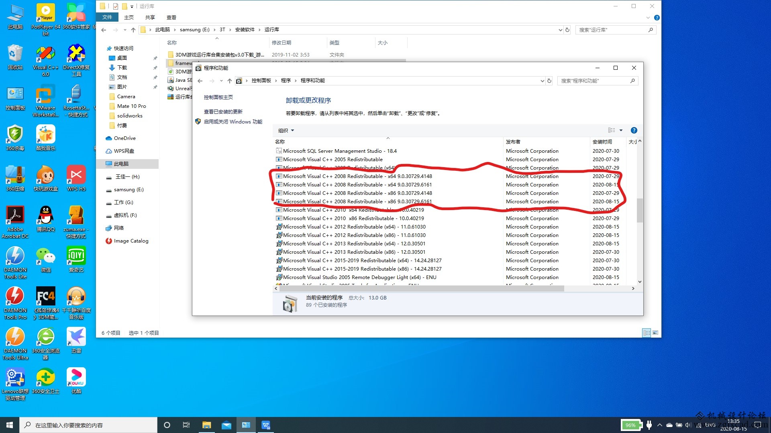Select OneDrive in explorer navigation pane
The height and width of the screenshot is (433, 771).
[x=124, y=138]
